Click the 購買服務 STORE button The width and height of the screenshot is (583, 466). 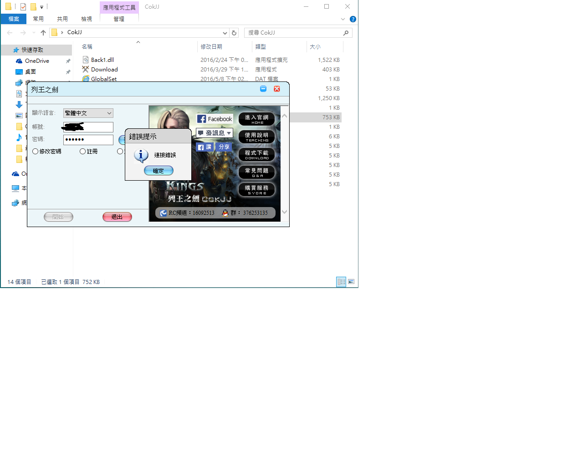point(257,190)
